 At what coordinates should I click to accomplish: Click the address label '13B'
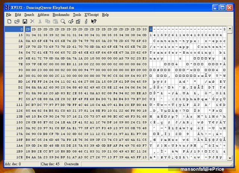[x=19, y=116]
